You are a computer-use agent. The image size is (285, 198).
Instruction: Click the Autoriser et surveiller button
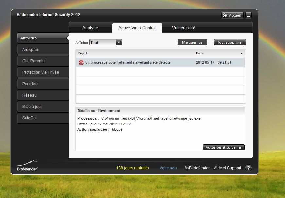point(223,147)
